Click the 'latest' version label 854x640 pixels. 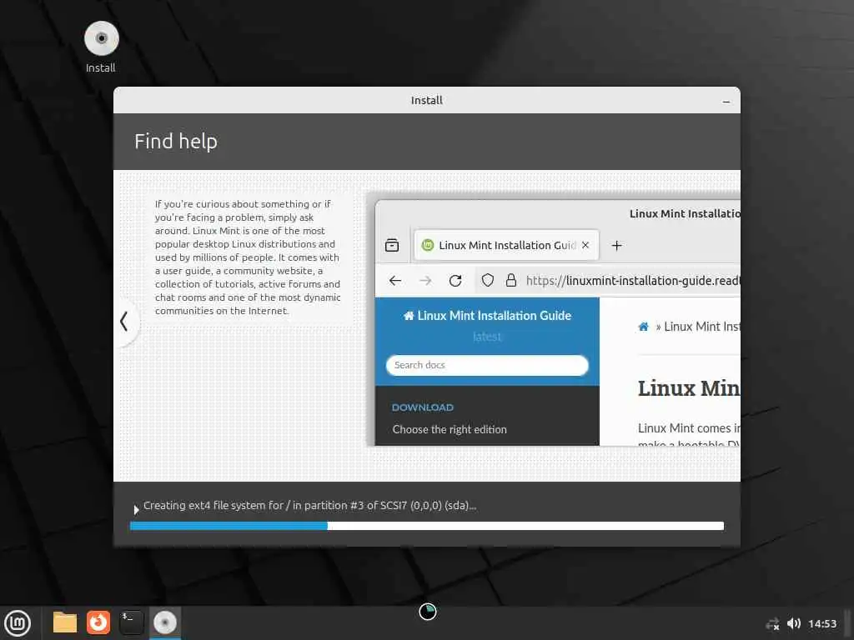point(487,337)
